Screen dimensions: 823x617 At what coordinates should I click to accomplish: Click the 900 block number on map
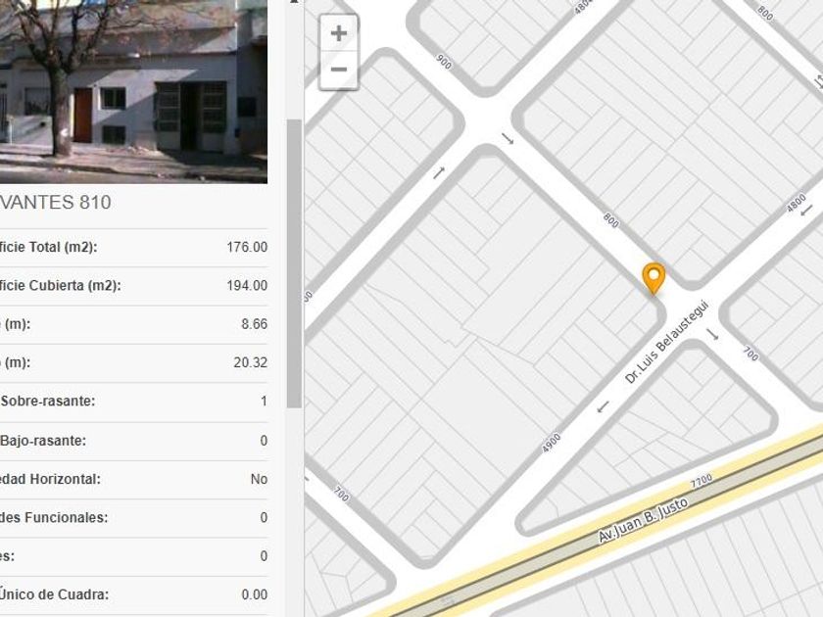click(444, 62)
